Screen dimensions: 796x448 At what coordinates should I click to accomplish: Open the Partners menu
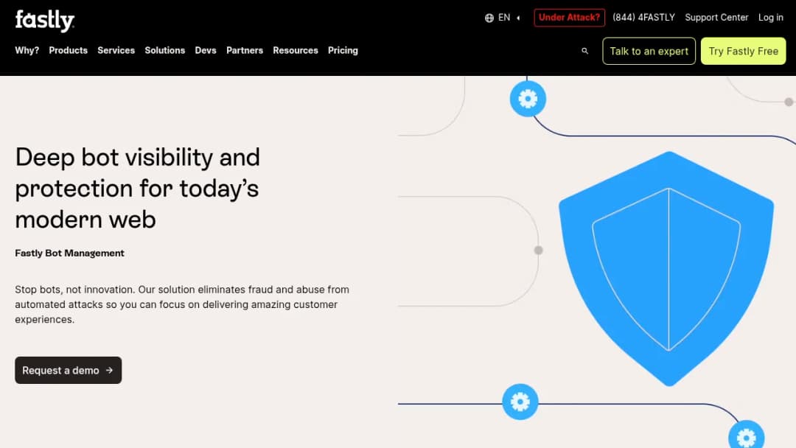click(245, 50)
